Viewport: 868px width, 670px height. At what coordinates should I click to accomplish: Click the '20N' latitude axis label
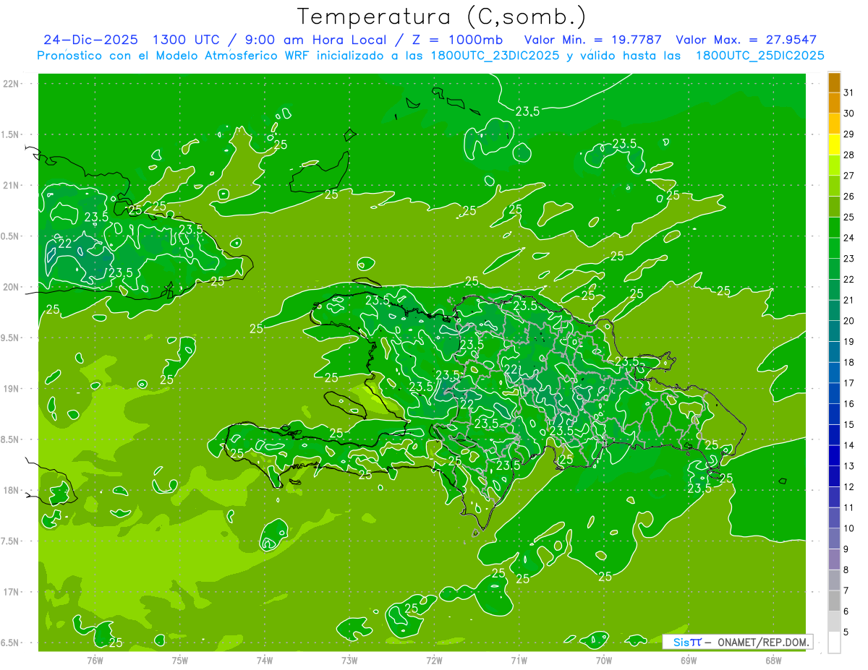(x=12, y=287)
